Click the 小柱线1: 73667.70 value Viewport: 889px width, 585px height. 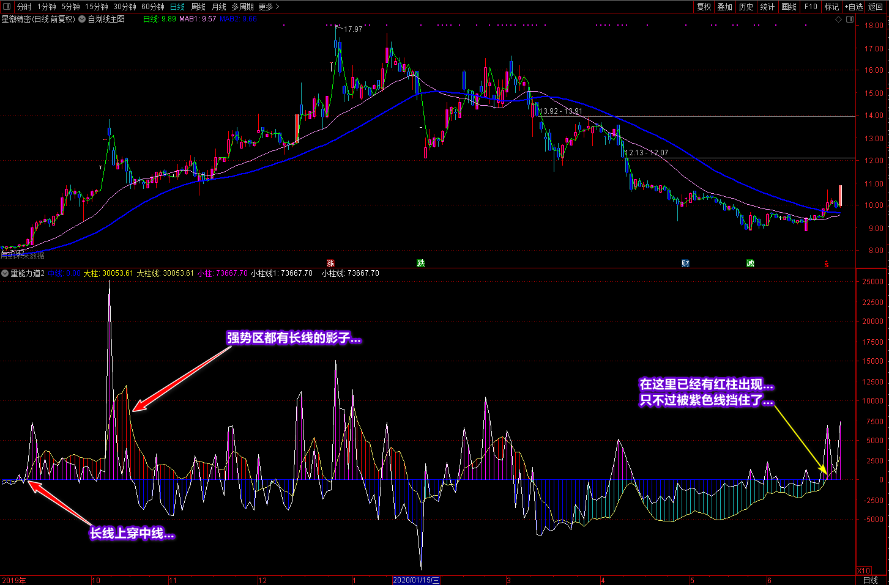[x=282, y=273]
